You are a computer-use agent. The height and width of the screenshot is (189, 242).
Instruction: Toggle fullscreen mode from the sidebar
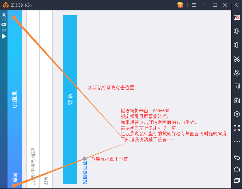pos(237,128)
